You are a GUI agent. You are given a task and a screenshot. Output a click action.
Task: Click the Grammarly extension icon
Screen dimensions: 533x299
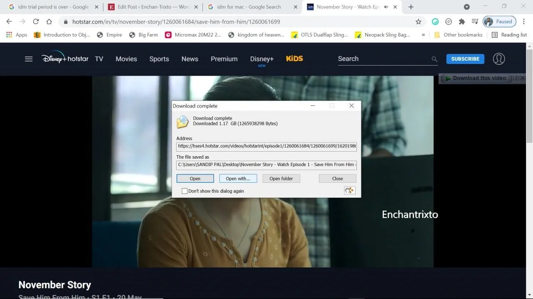(435, 22)
